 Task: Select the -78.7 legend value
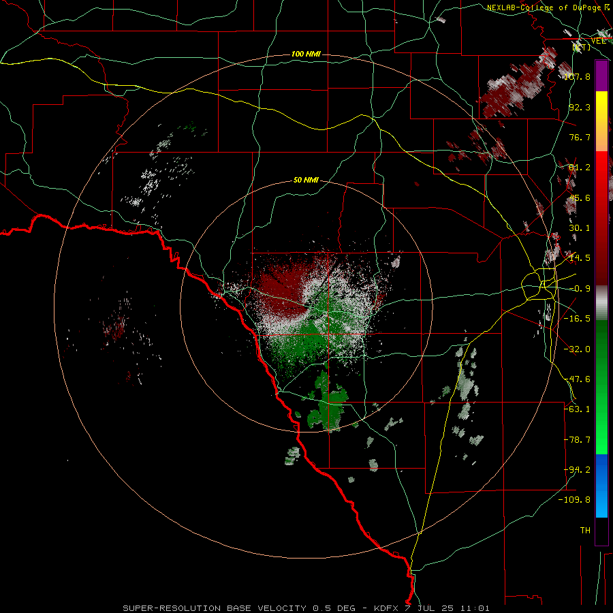tap(577, 440)
